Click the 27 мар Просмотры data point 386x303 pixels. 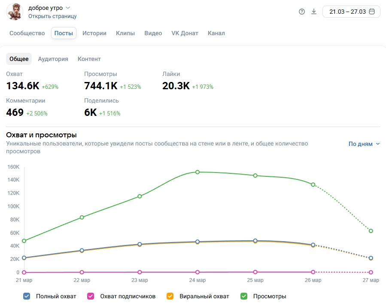click(371, 231)
